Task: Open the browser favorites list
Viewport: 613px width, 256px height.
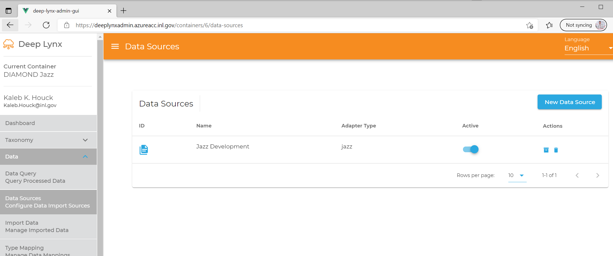Action: pos(549,25)
